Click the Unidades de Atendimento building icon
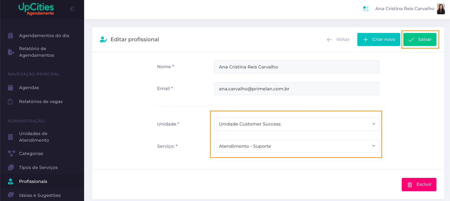Screen dimensions: 450x201 tap(10, 137)
